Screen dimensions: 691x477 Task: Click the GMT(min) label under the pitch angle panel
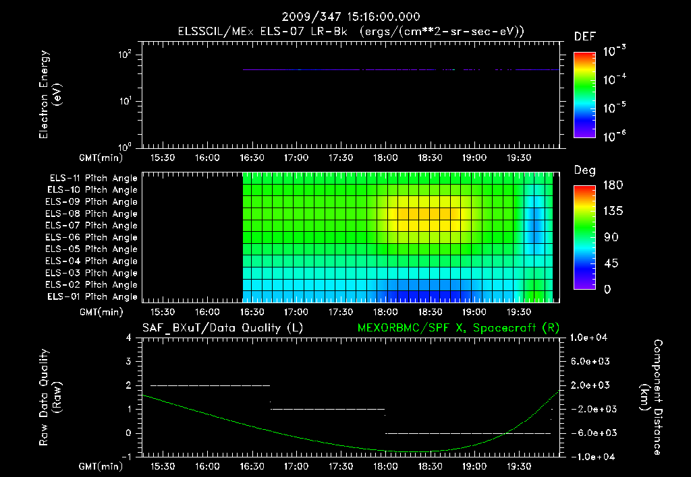tap(101, 313)
